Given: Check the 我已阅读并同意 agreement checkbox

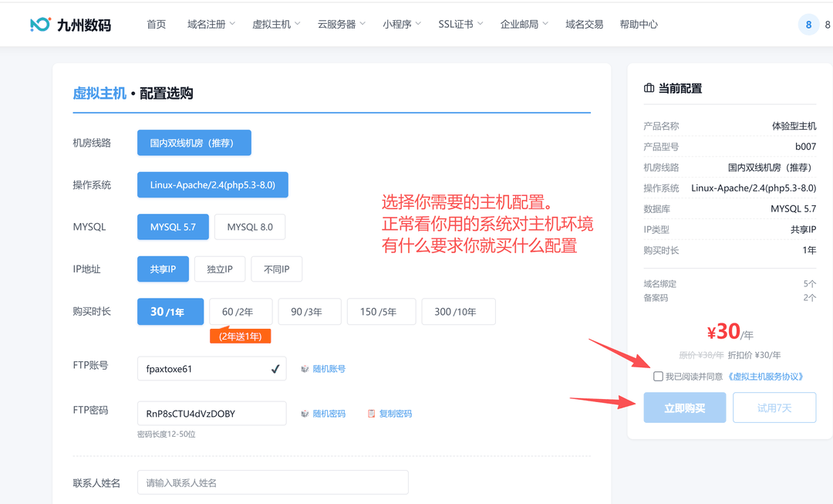Looking at the screenshot, I should (x=658, y=377).
